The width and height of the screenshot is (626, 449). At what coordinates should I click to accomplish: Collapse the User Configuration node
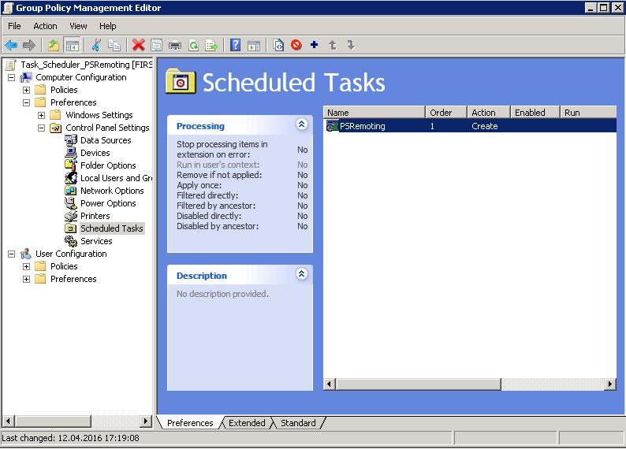(x=12, y=254)
